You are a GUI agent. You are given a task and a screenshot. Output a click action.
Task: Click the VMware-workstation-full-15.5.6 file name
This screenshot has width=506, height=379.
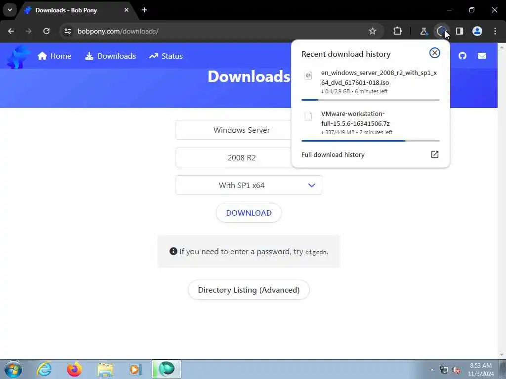click(x=355, y=118)
